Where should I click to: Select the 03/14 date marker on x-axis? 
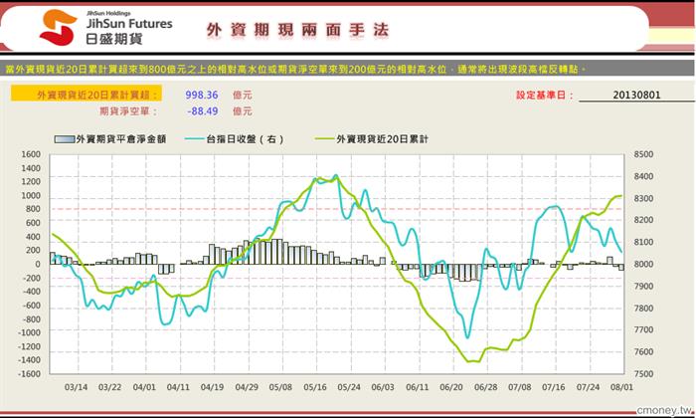(76, 387)
